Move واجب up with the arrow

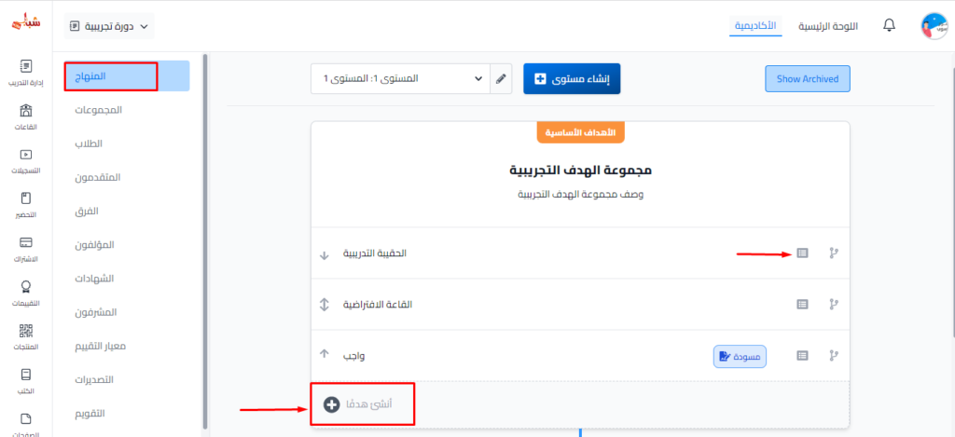(324, 353)
